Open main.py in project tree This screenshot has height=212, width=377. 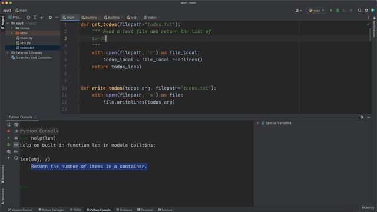tap(24, 38)
